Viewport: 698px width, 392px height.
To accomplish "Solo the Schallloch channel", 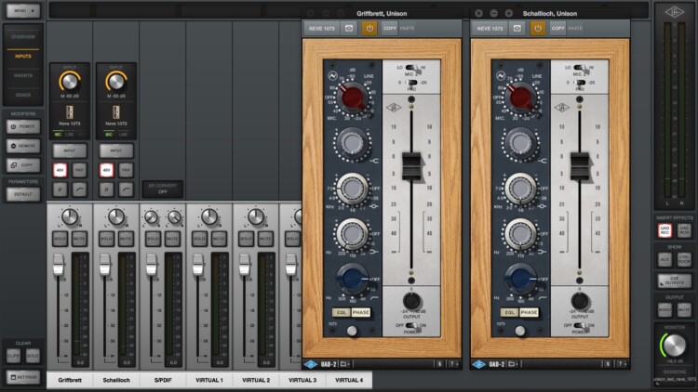I will 106,239.
